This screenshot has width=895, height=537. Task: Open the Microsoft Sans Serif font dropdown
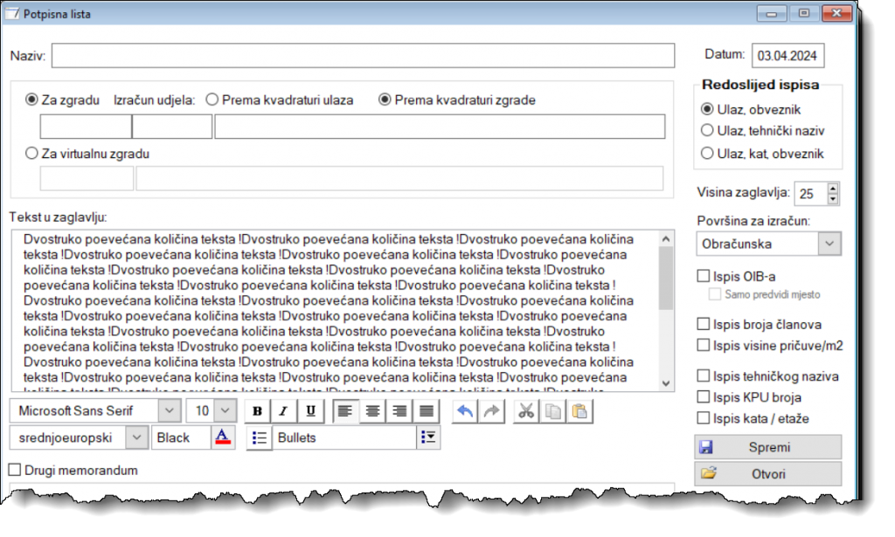pos(169,411)
